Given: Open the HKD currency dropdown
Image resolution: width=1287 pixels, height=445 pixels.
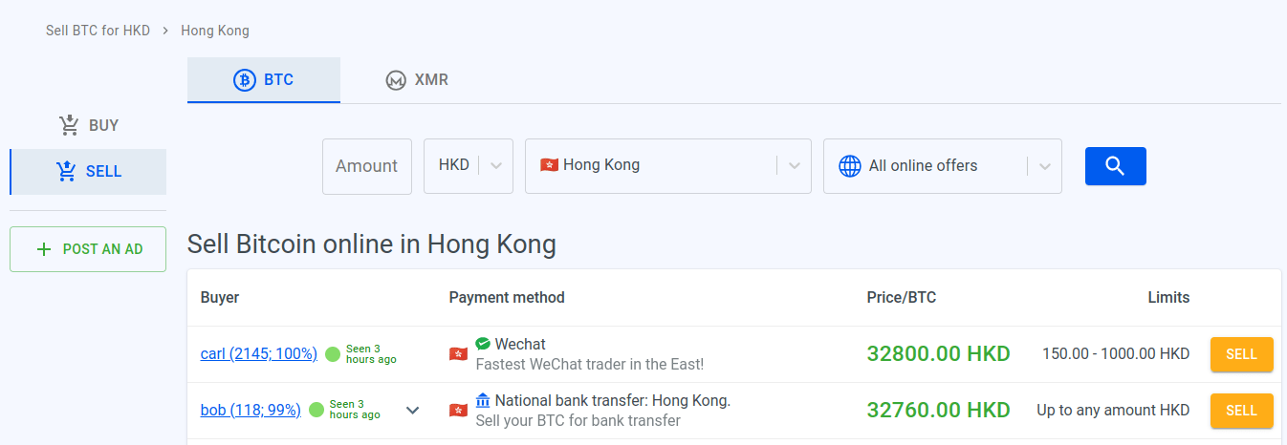Looking at the screenshot, I should click(469, 166).
